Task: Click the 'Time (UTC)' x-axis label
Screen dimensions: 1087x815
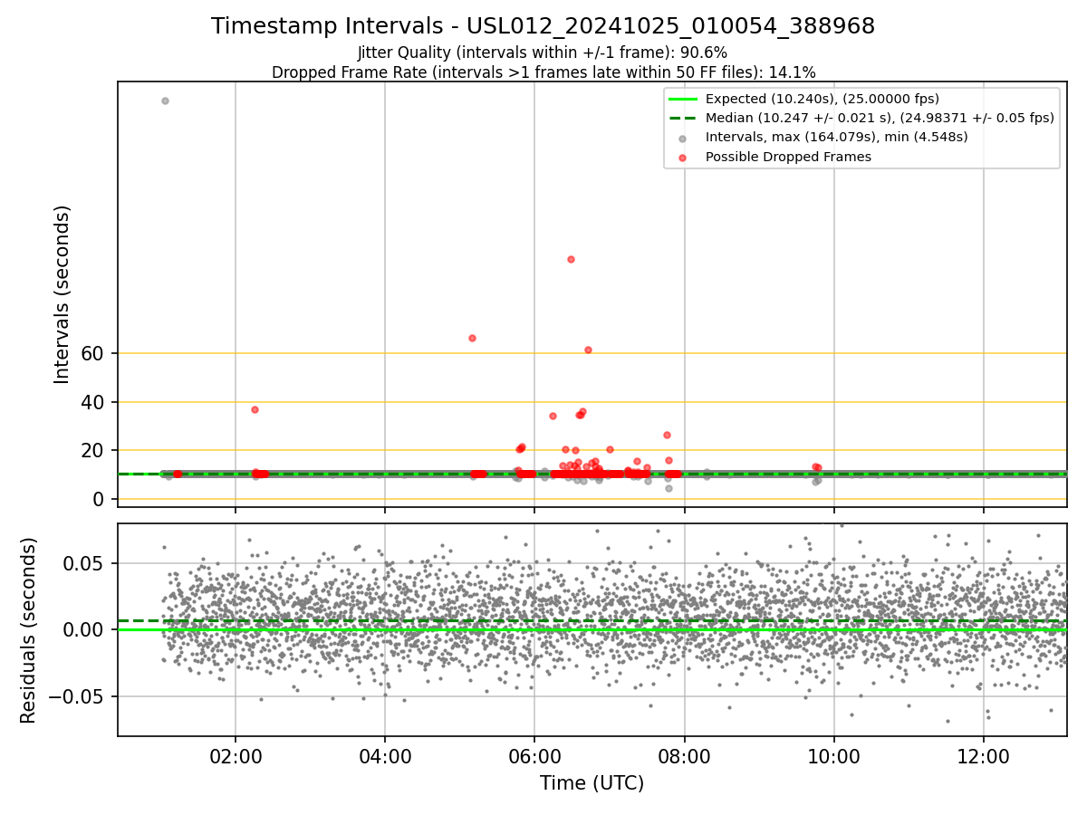Action: pos(592,783)
